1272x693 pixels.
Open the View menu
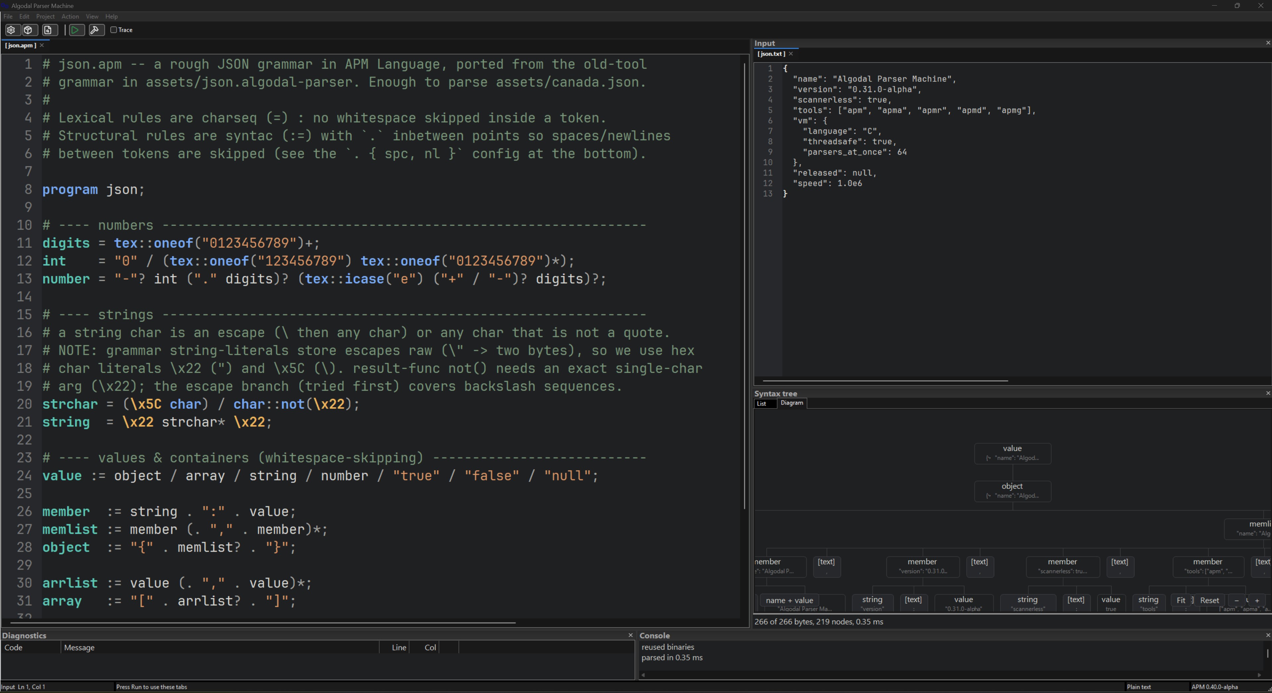(x=92, y=16)
